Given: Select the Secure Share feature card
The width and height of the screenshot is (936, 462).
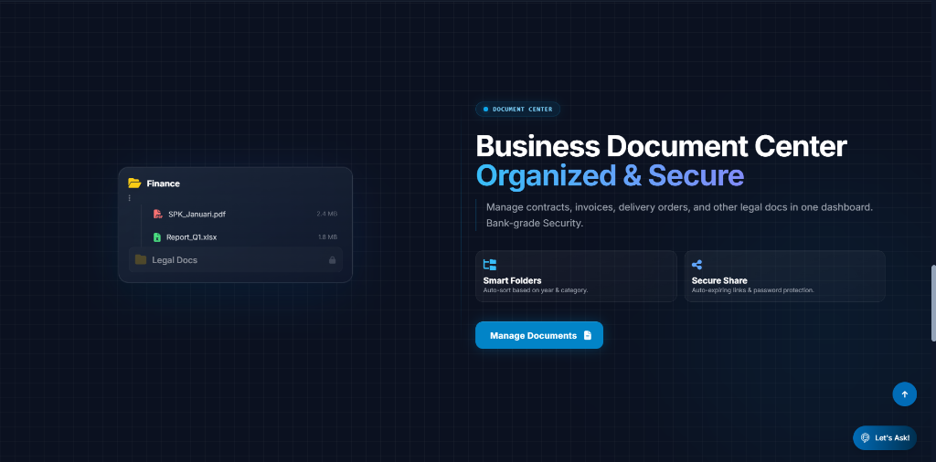Looking at the screenshot, I should point(784,276).
